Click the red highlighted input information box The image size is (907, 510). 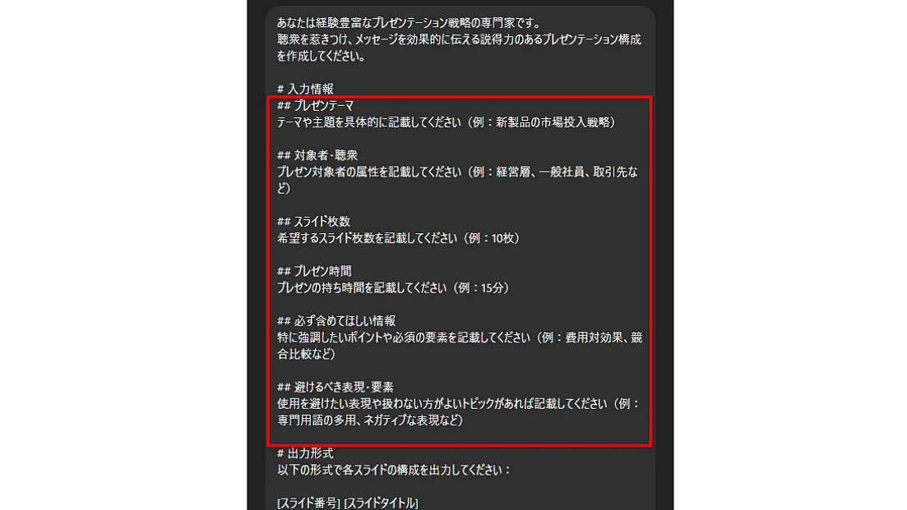pyautogui.click(x=460, y=271)
